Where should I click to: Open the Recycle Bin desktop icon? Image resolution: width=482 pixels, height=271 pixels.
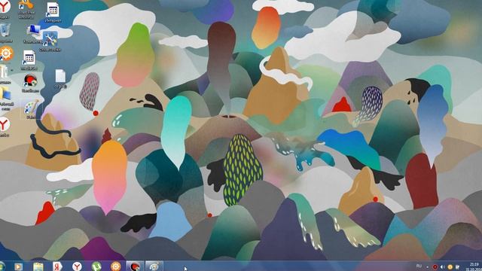coord(5,32)
